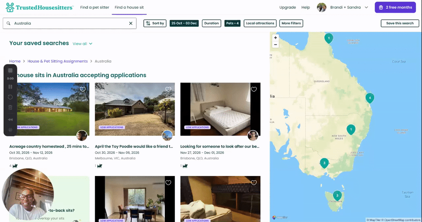Open the Upgrade page

[287, 7]
